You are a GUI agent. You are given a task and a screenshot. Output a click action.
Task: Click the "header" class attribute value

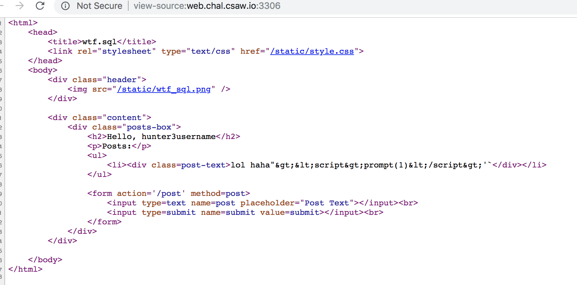pyautogui.click(x=122, y=80)
